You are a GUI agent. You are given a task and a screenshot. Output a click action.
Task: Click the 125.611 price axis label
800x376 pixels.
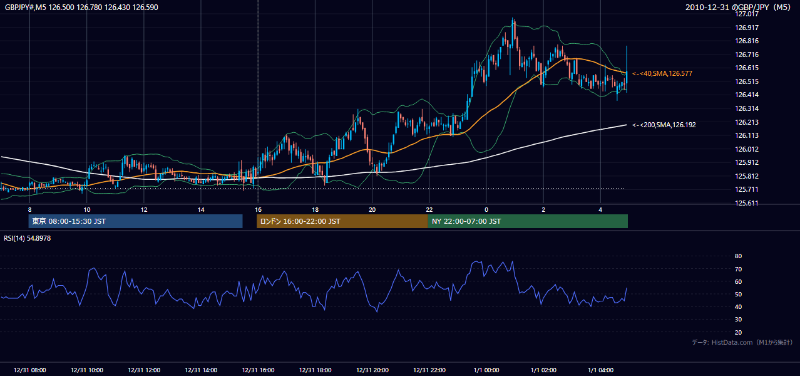[747, 203]
